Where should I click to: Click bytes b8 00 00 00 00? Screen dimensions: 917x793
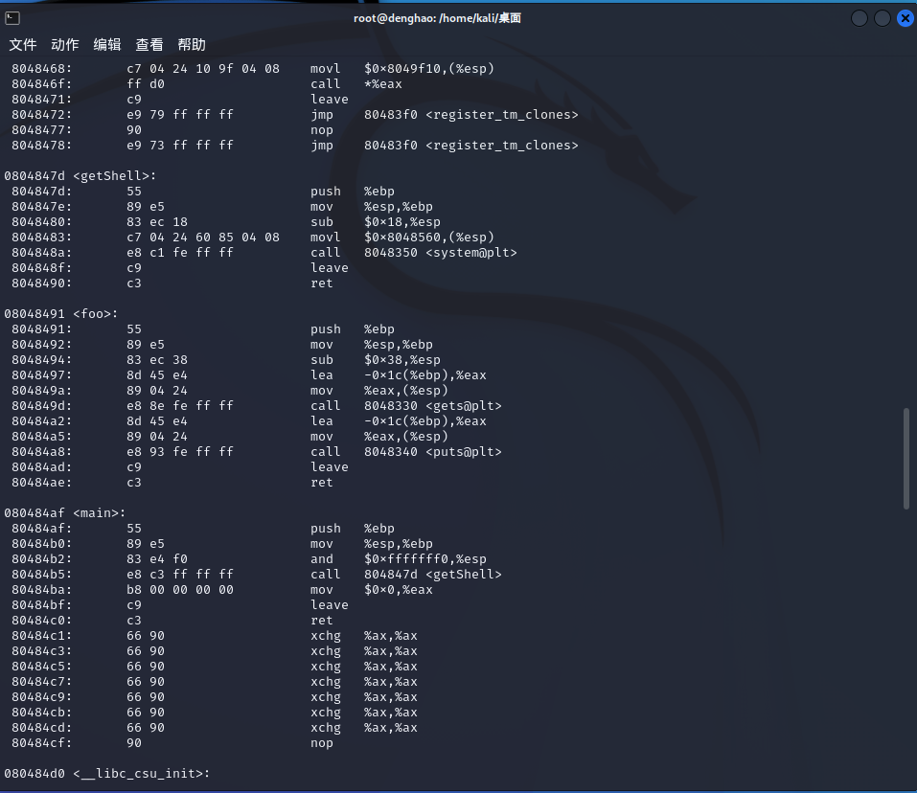coord(180,590)
